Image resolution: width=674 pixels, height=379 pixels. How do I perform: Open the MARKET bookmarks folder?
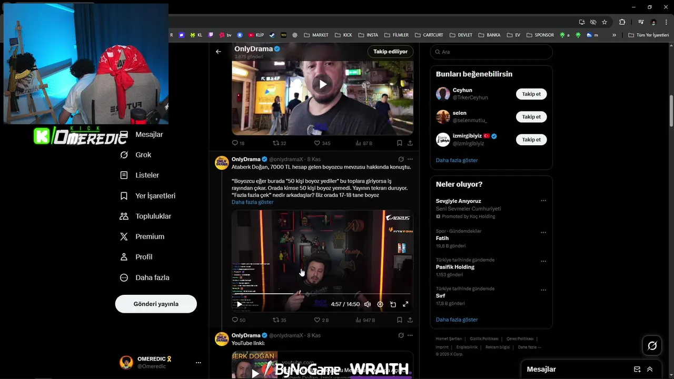tap(316, 35)
